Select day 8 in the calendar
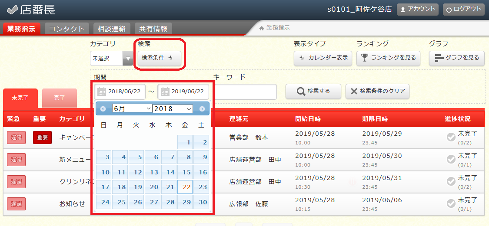489x226 pixels. (185, 157)
